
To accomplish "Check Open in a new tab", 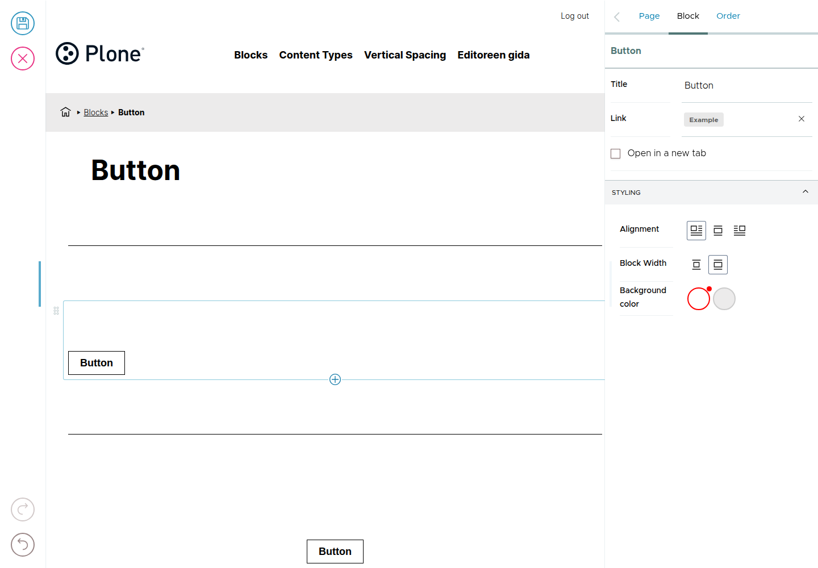I will (615, 153).
